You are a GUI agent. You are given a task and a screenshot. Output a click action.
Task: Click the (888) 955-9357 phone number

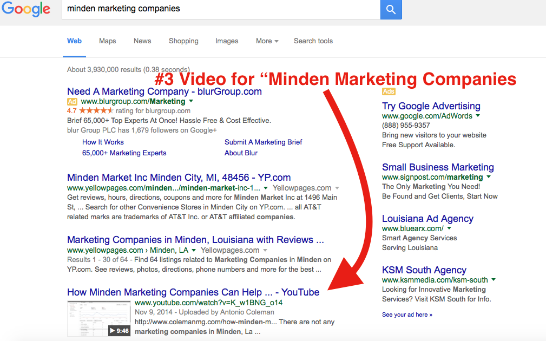pyautogui.click(x=406, y=126)
